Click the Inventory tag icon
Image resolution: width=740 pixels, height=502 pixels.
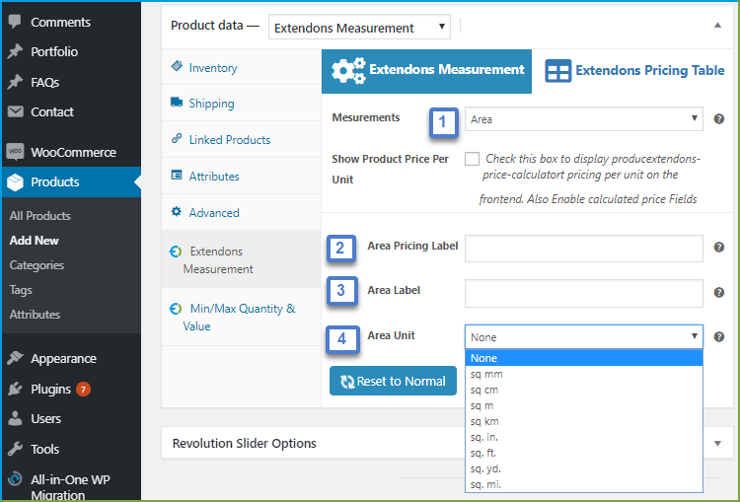pyautogui.click(x=177, y=66)
